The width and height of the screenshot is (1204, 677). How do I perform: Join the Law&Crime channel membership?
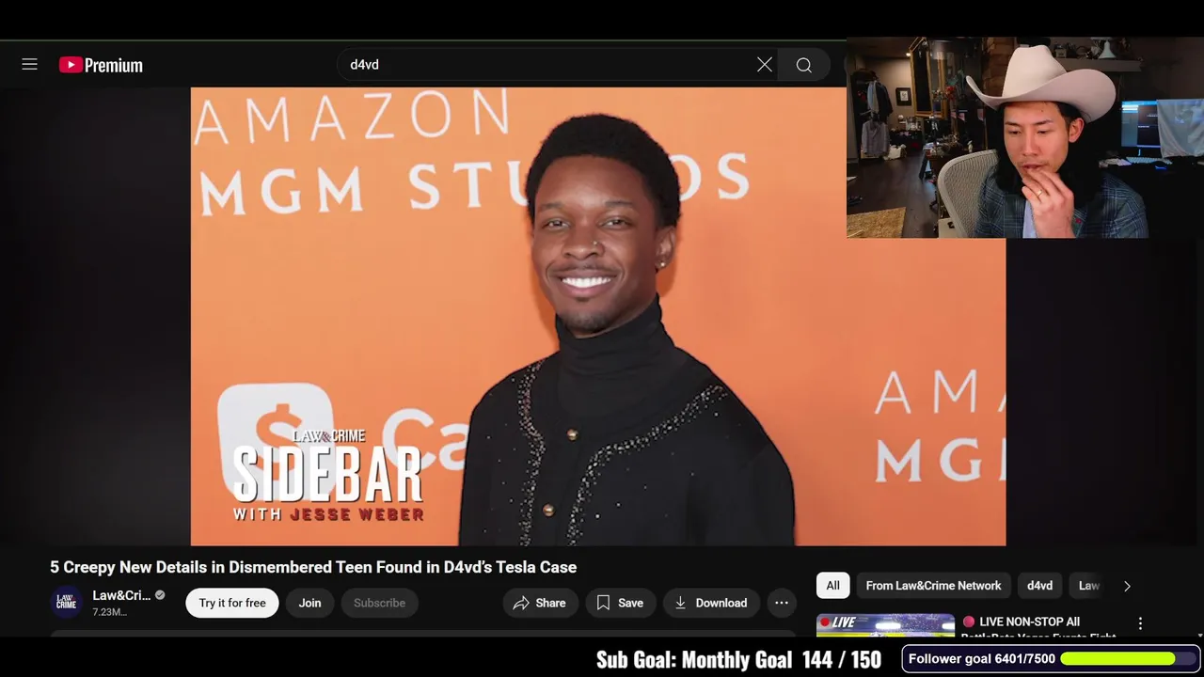click(309, 603)
